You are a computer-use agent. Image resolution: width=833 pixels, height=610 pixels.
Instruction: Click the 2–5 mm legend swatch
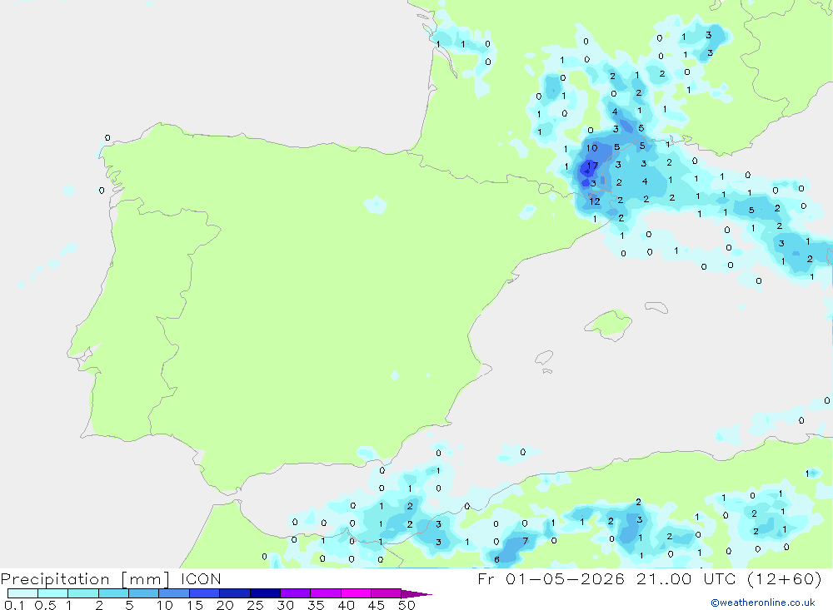tap(113, 593)
